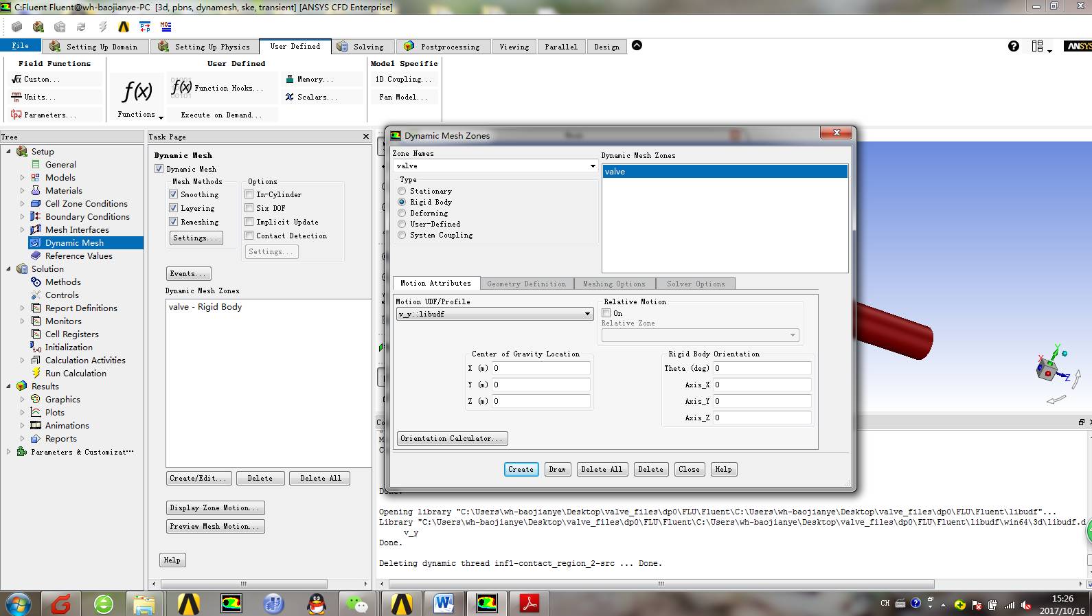Image resolution: width=1092 pixels, height=616 pixels.
Task: Select valve in Dynamic Mesh Zones list
Action: click(x=725, y=172)
